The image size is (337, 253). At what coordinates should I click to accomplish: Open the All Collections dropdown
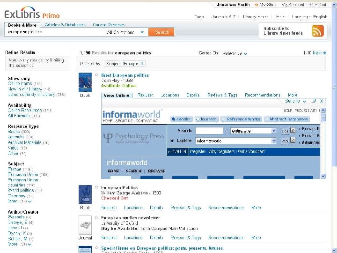(x=126, y=32)
